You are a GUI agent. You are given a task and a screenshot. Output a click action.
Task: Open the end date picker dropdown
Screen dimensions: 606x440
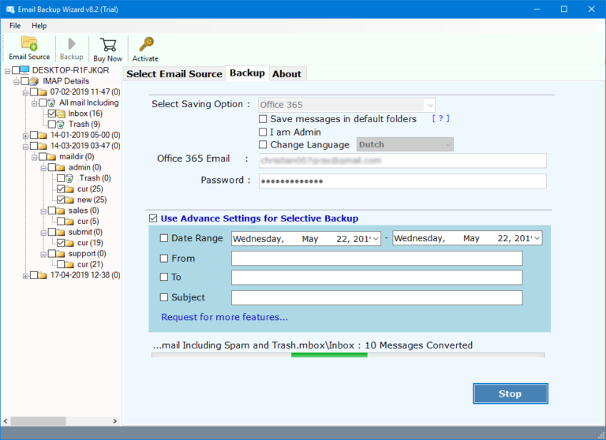click(x=537, y=238)
